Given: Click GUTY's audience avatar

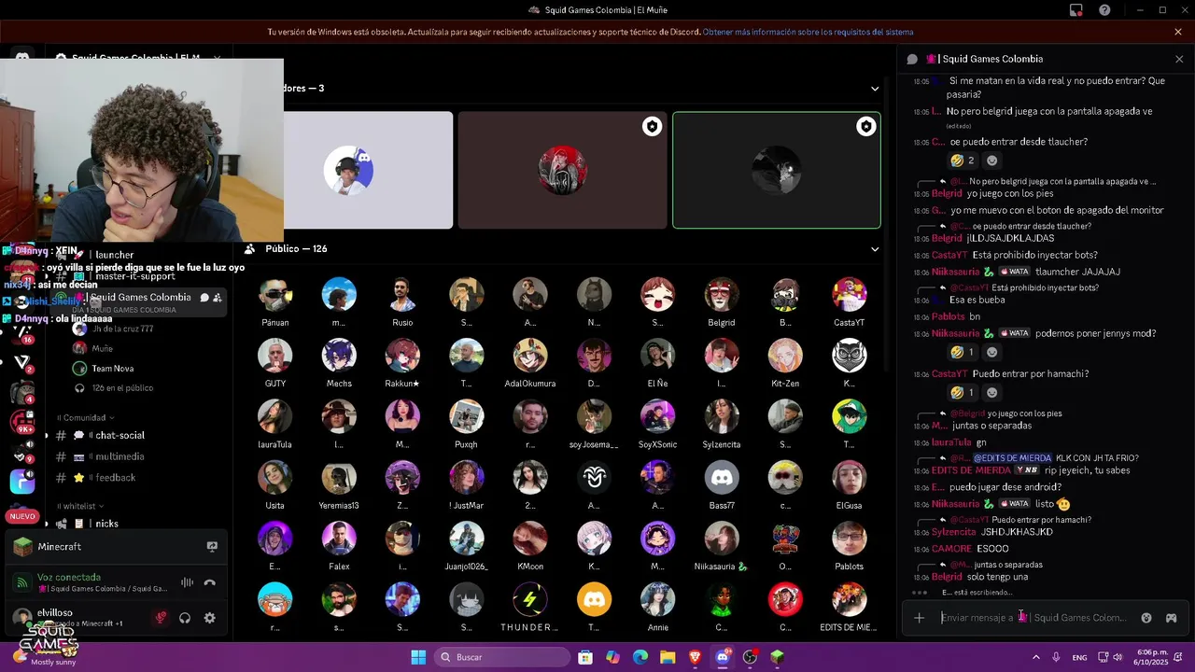Looking at the screenshot, I should click(x=274, y=356).
